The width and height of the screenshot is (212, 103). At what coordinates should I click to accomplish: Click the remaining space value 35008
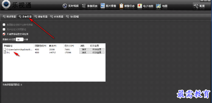coord(52,50)
